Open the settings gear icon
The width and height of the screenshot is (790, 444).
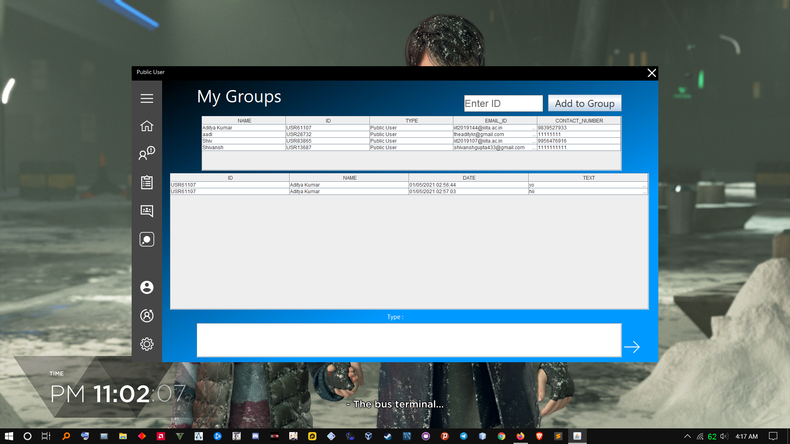(x=146, y=344)
